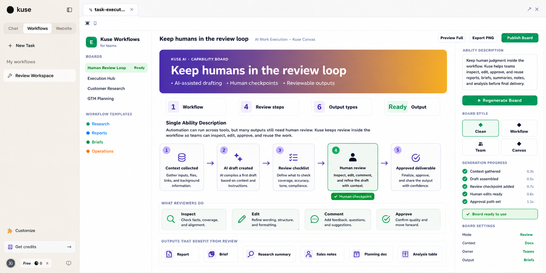546x273 pixels.
Task: Select the task-execut... document tab
Action: tap(110, 9)
